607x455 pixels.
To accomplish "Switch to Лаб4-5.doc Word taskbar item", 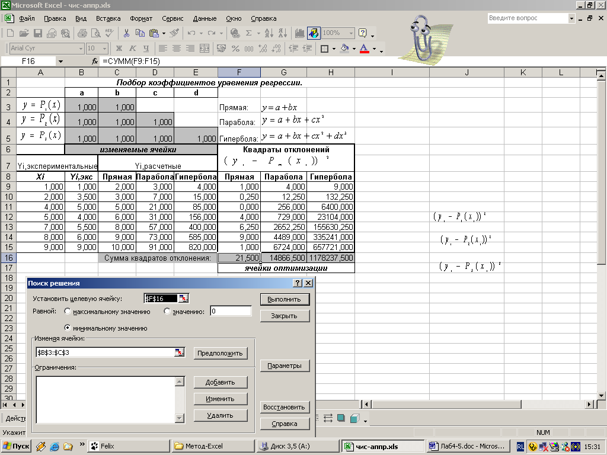I will point(468,446).
